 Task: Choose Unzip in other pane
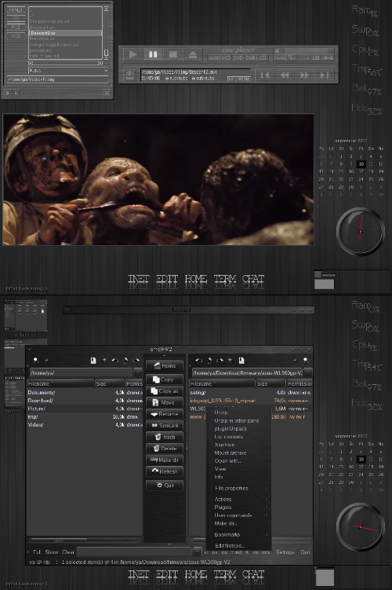coord(237,420)
